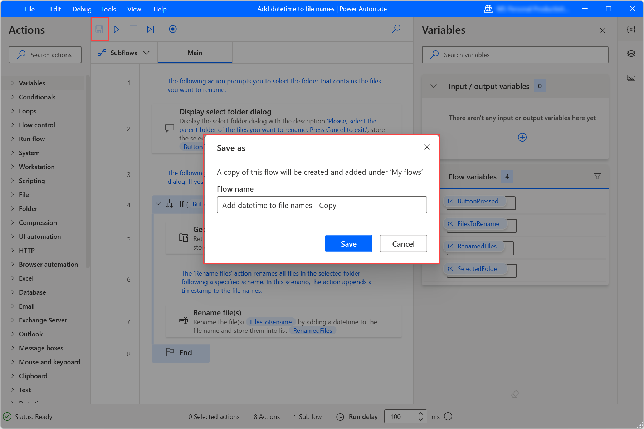Open the Debug menu
This screenshot has height=429, width=644.
[x=82, y=9]
